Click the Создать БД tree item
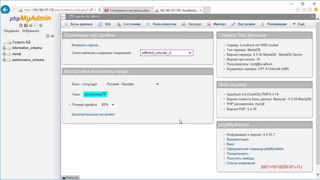The image size is (320, 180). (21, 42)
